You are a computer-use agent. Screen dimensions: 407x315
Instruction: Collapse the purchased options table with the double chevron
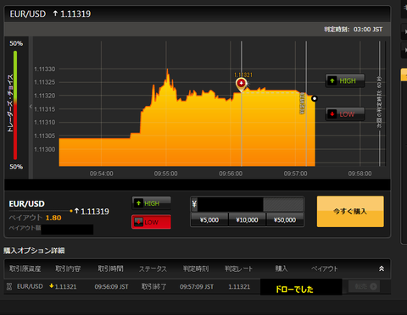tap(382, 268)
